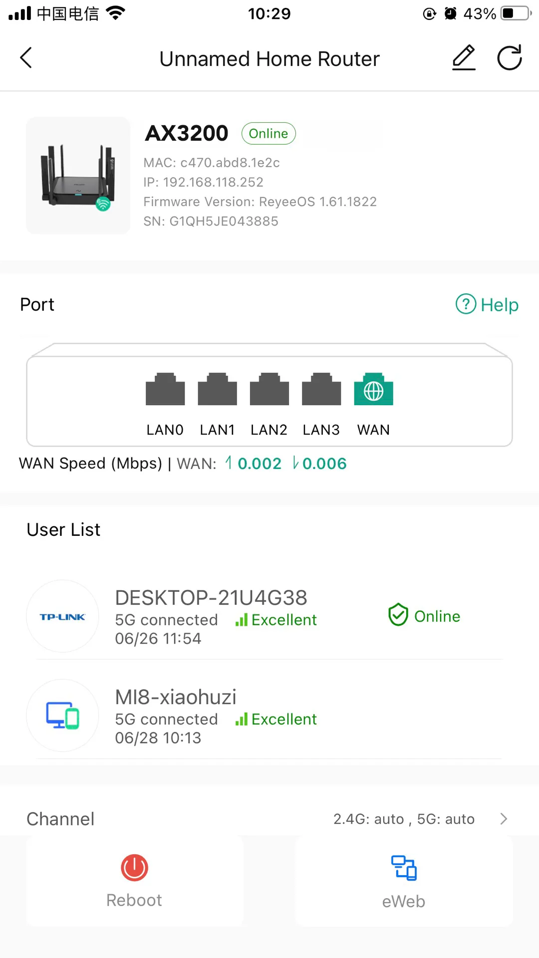Tap the 06/28 10:13 timestamp
This screenshot has height=958, width=539.
158,737
